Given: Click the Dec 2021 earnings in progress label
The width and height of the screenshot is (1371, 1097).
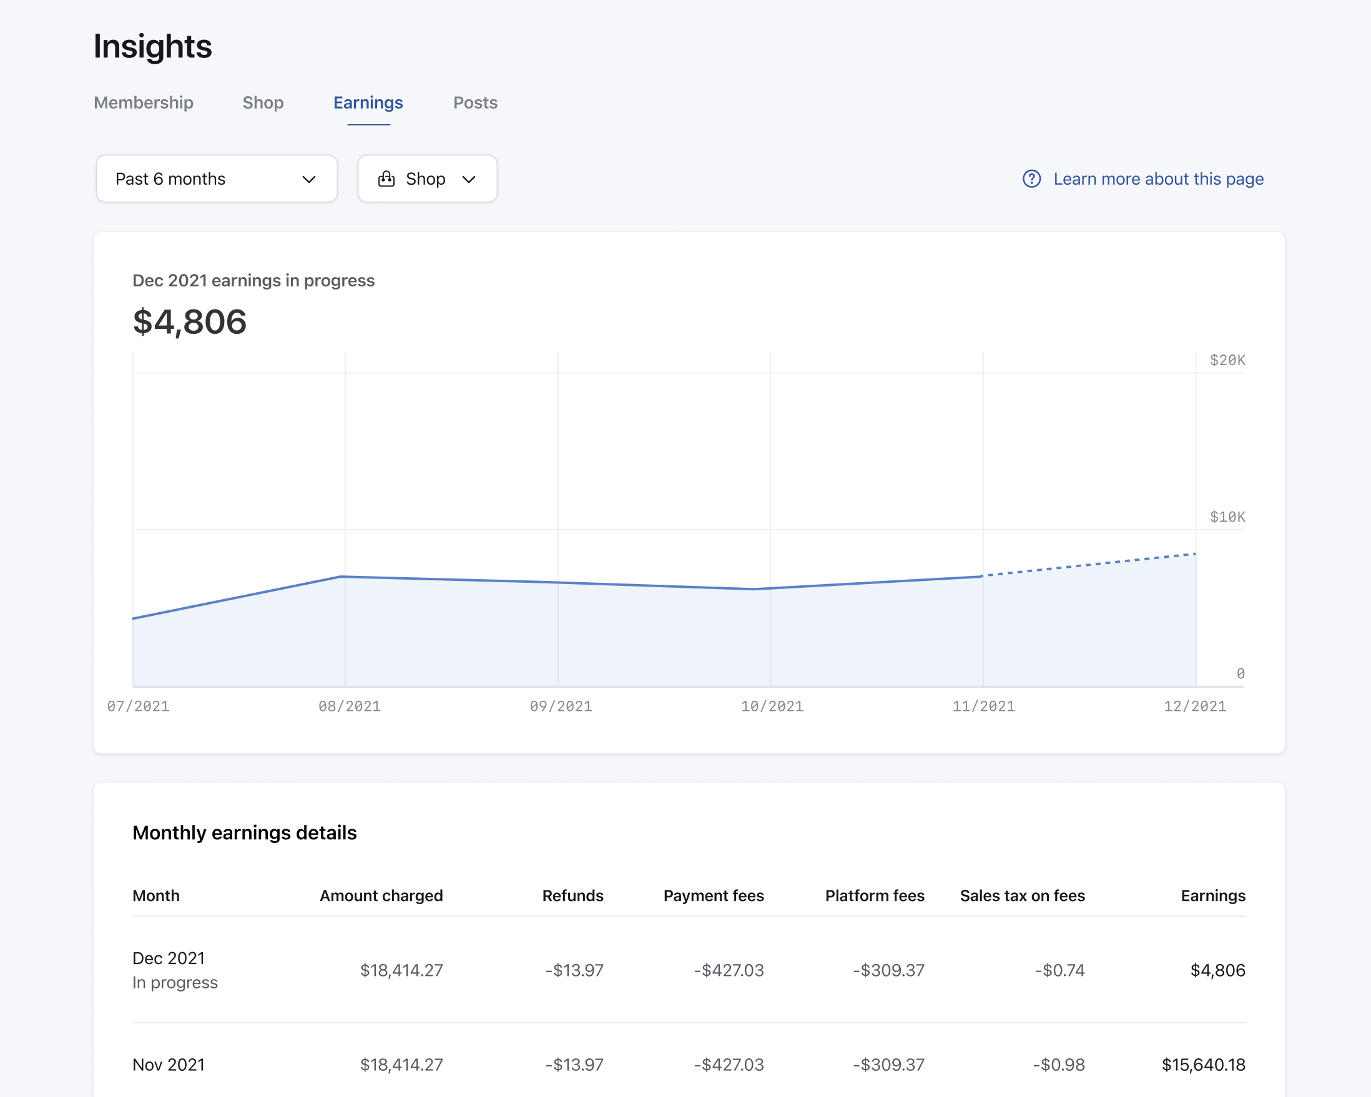Looking at the screenshot, I should click(x=253, y=280).
